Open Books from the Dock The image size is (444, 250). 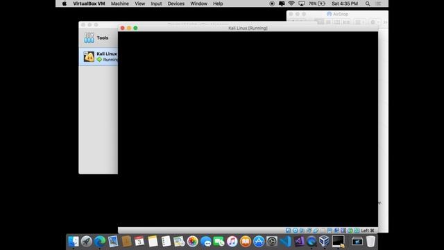245,242
